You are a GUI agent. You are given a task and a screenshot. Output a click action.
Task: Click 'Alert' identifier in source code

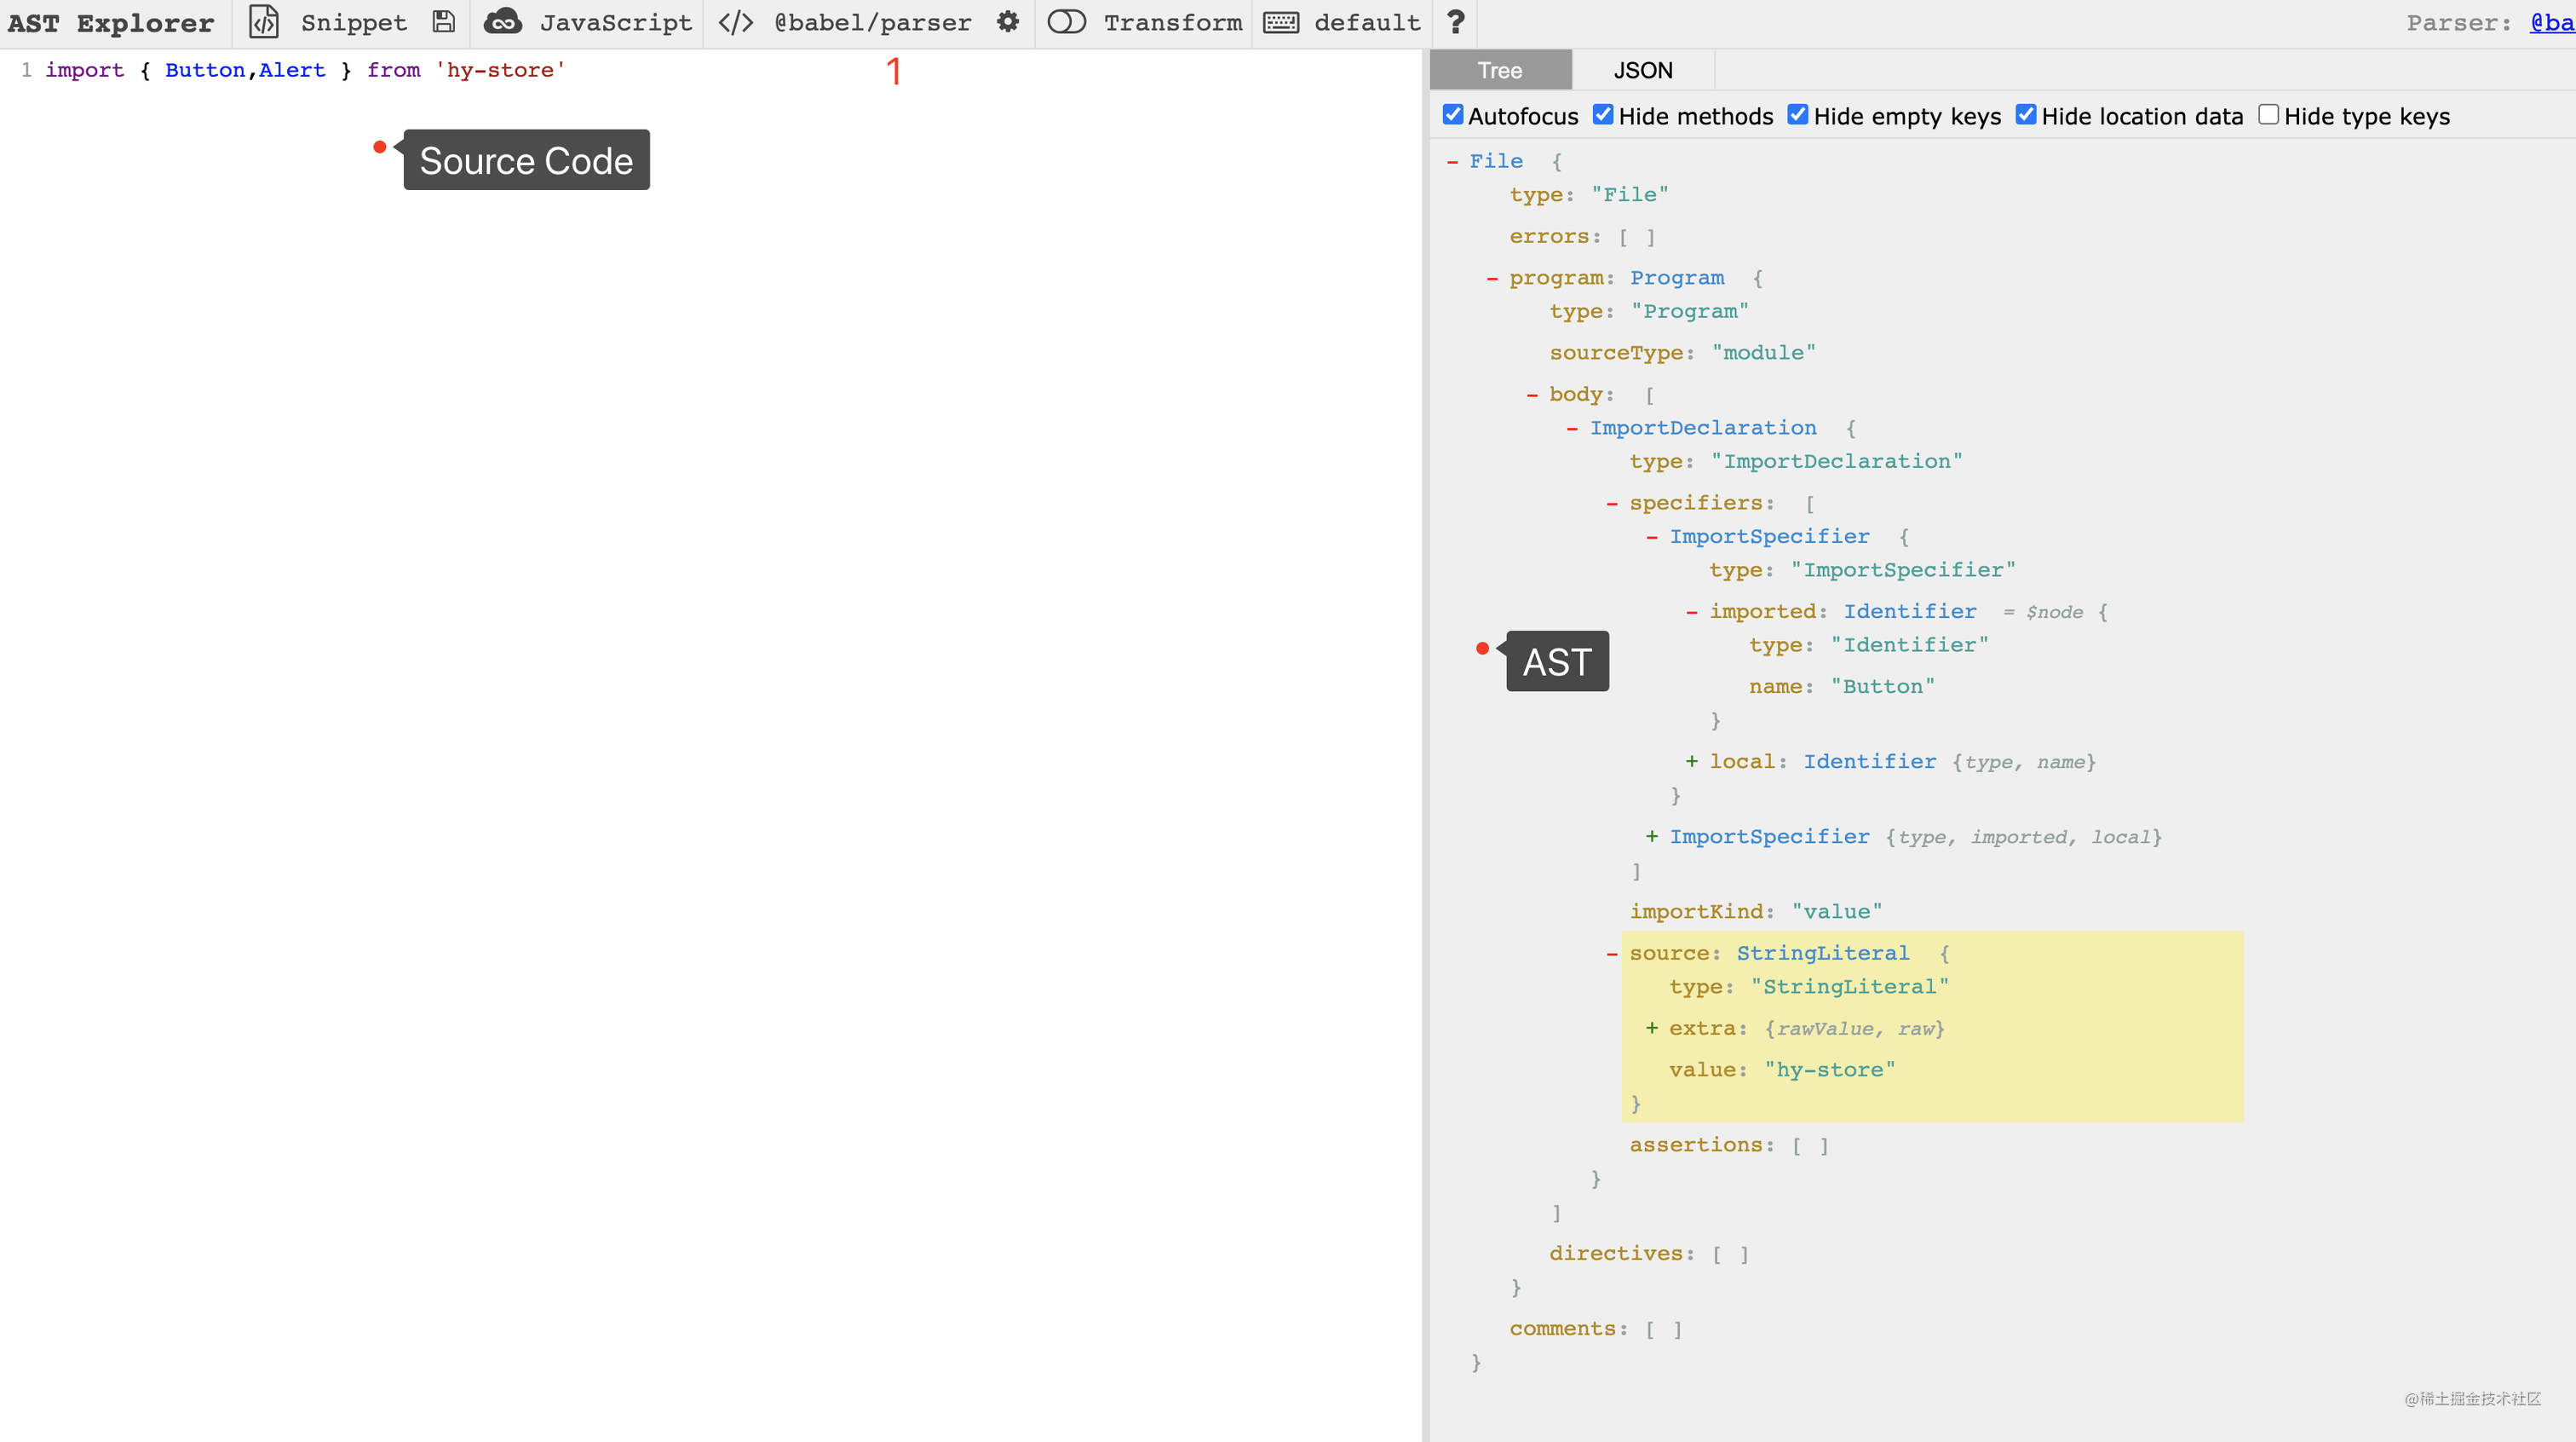[292, 70]
